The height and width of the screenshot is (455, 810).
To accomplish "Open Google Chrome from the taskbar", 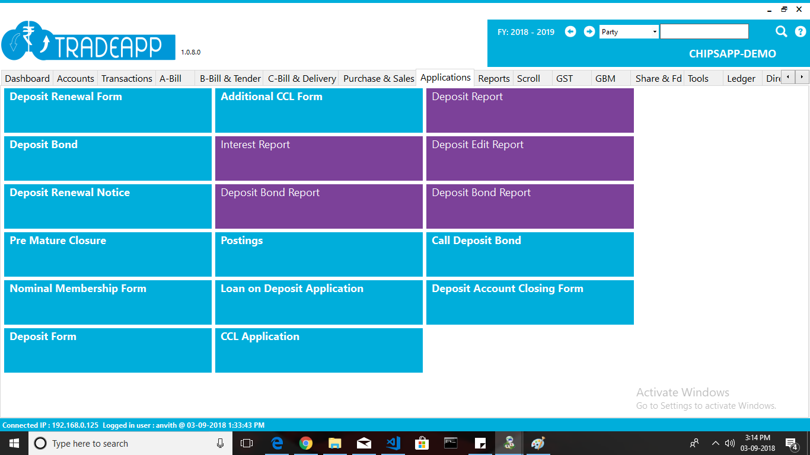I will [x=306, y=443].
